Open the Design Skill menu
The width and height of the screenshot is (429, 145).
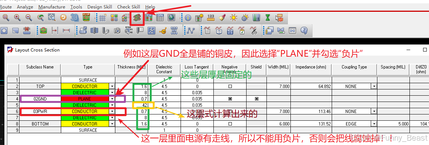click(x=100, y=7)
